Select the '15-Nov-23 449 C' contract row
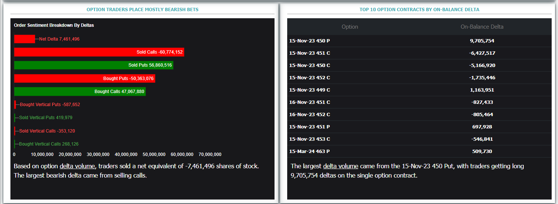Screen dimensions: 558x204 (x=419, y=90)
